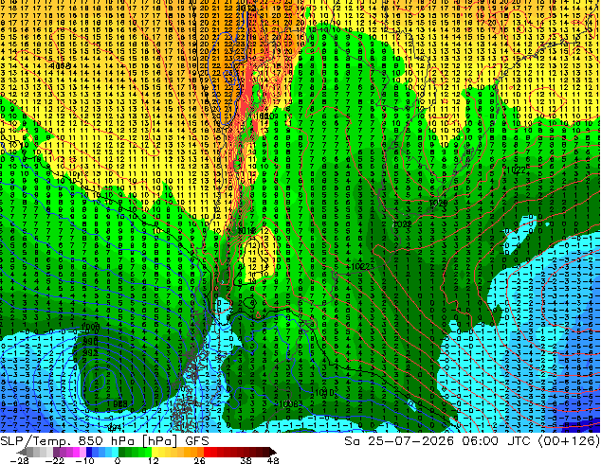Click the 1010 isobar label
601x464 pixels.
click(x=324, y=392)
